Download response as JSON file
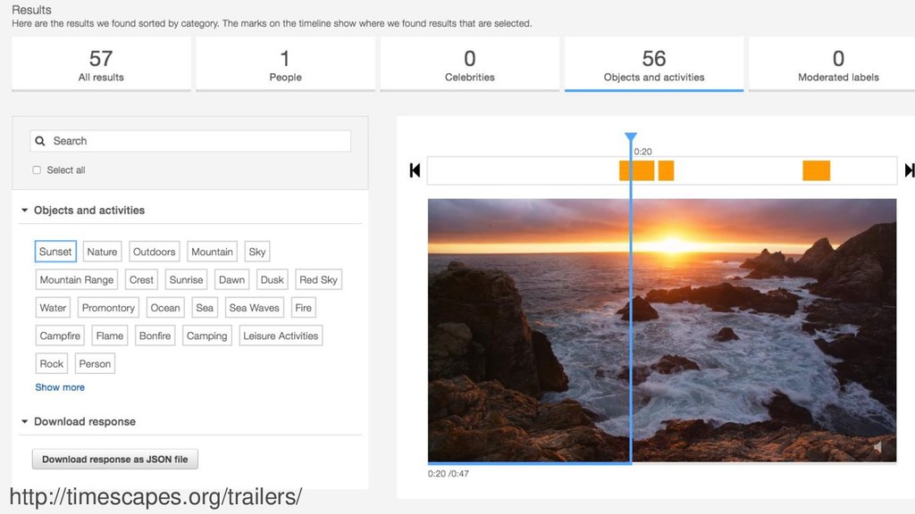915x514 pixels. (115, 460)
